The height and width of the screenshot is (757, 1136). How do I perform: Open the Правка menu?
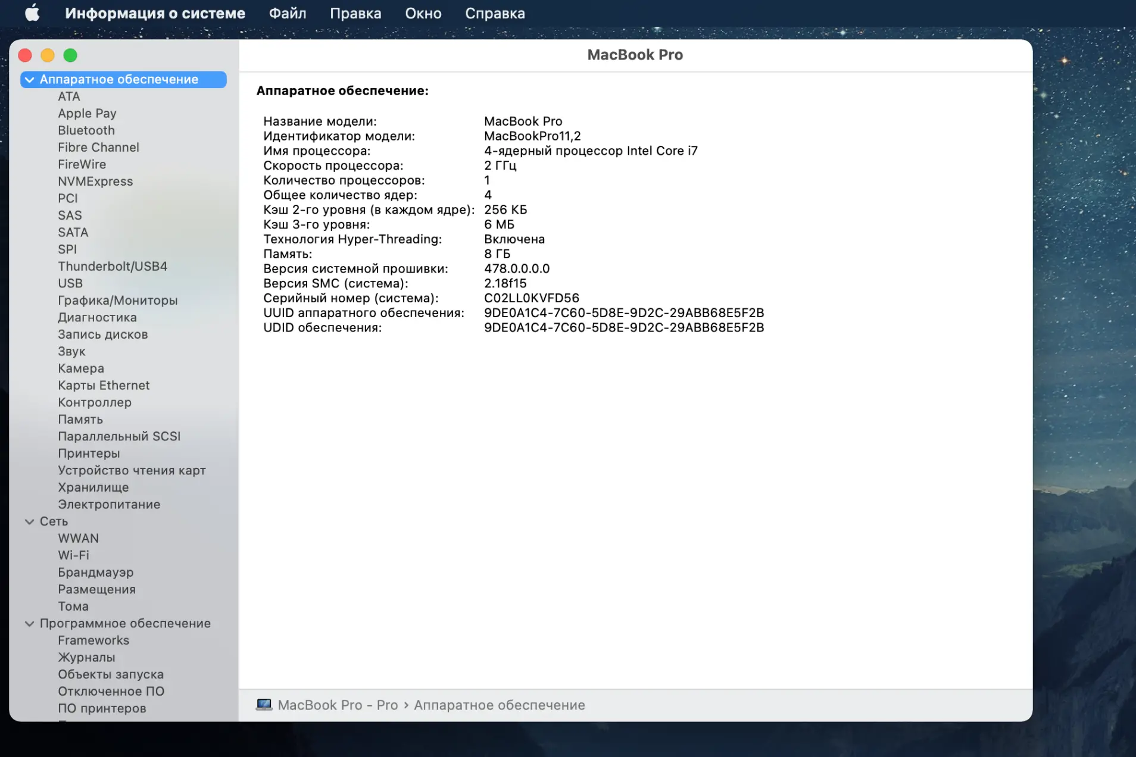click(355, 13)
